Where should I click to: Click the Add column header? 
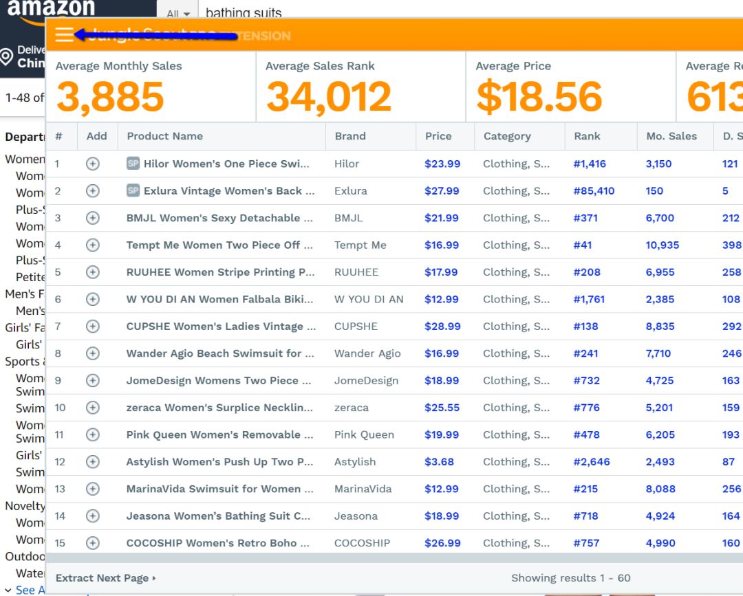(x=97, y=136)
